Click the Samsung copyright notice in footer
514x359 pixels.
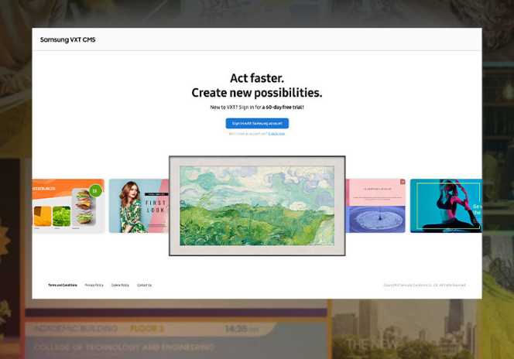coord(424,285)
